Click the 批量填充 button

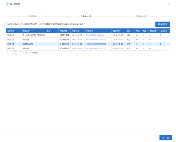[162, 24]
